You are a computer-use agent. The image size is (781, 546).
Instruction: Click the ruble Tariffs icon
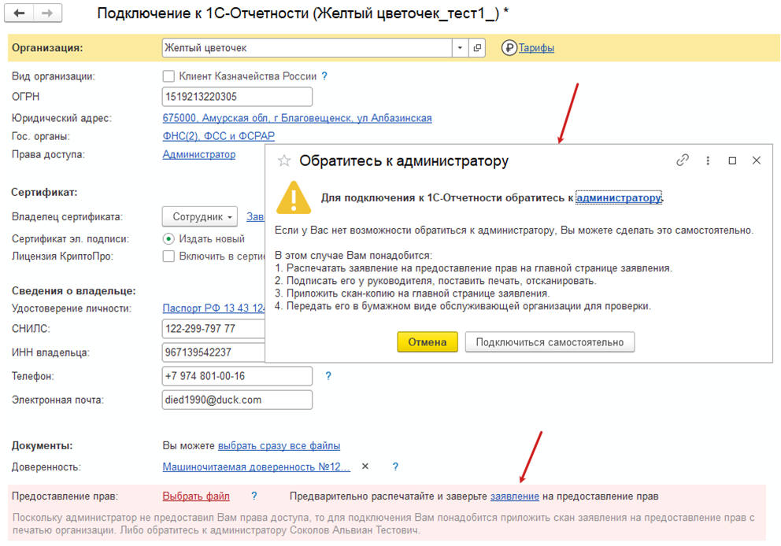(x=509, y=48)
